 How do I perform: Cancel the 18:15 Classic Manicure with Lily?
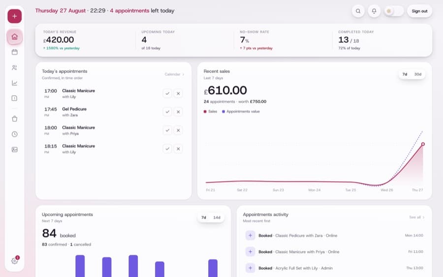coord(178,149)
